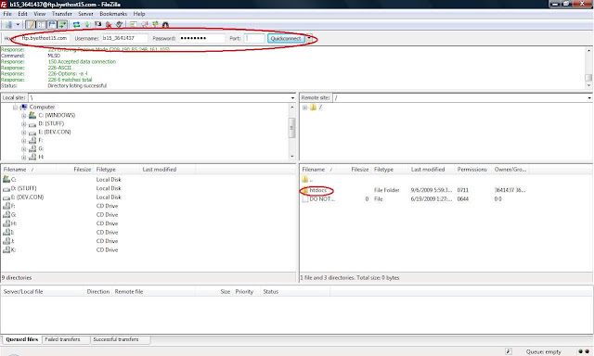The image size is (594, 356).
Task: Open the Bookmarks menu
Action: point(113,14)
